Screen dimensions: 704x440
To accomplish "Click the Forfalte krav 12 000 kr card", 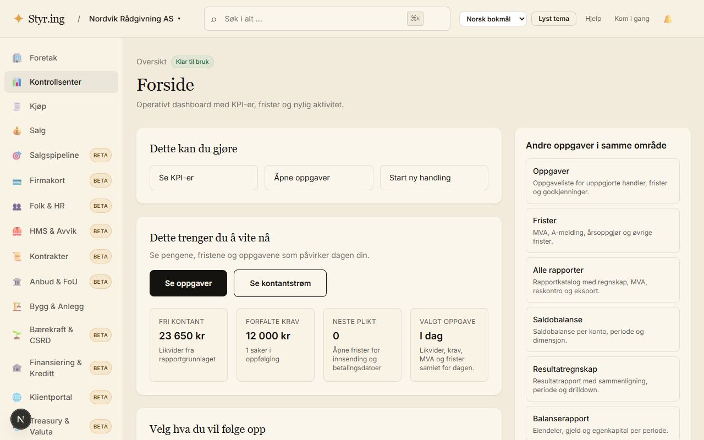I will coord(276,345).
